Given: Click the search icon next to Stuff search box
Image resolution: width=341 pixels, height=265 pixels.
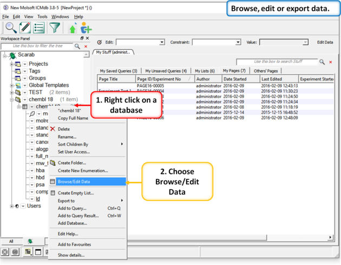Looking at the screenshot, I should tap(322, 62).
